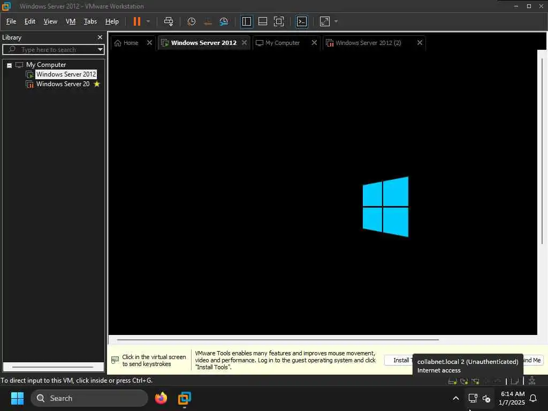Close the Library panel
The height and width of the screenshot is (411, 548).
pos(100,37)
